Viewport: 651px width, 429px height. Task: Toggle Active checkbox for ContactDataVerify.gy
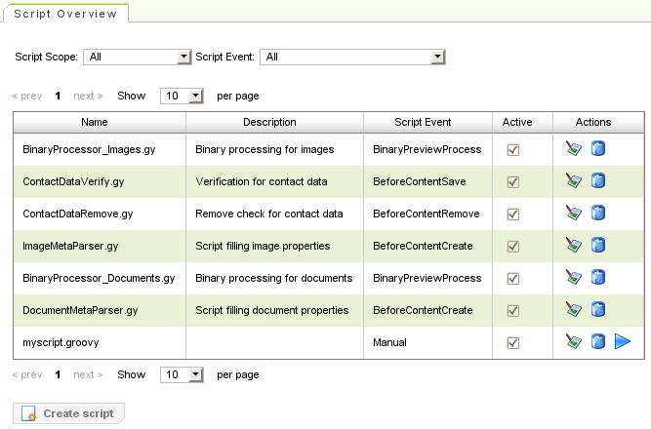click(x=512, y=182)
